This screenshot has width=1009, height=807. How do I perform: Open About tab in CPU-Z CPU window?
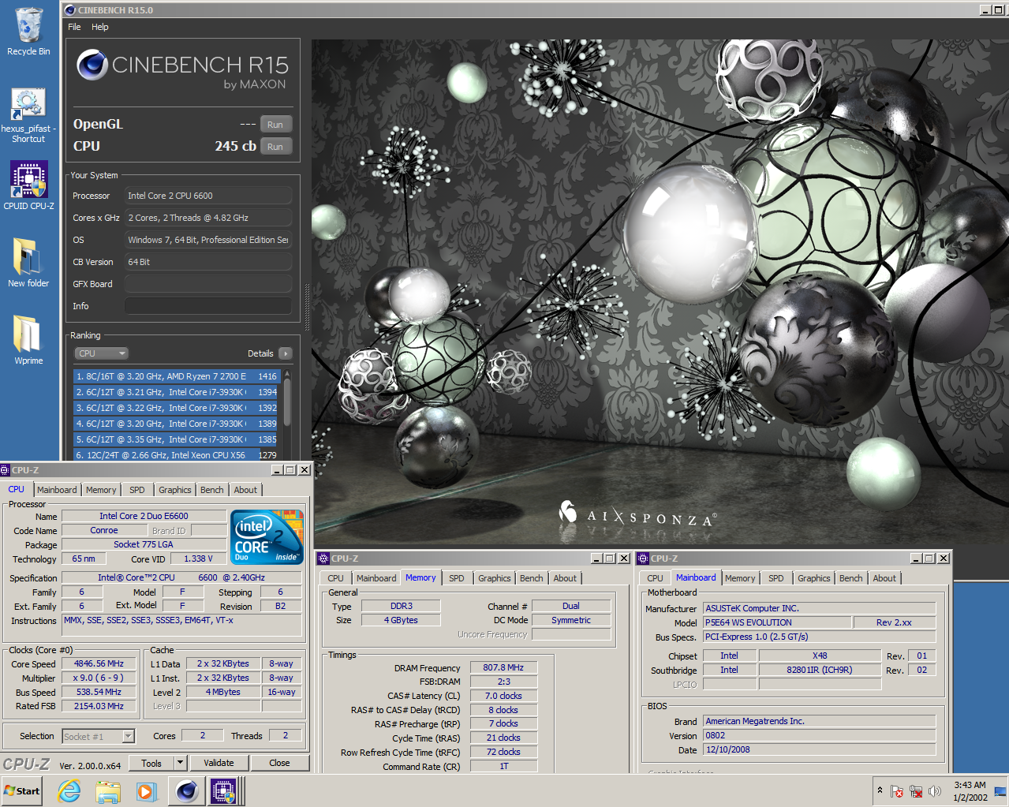click(x=245, y=490)
